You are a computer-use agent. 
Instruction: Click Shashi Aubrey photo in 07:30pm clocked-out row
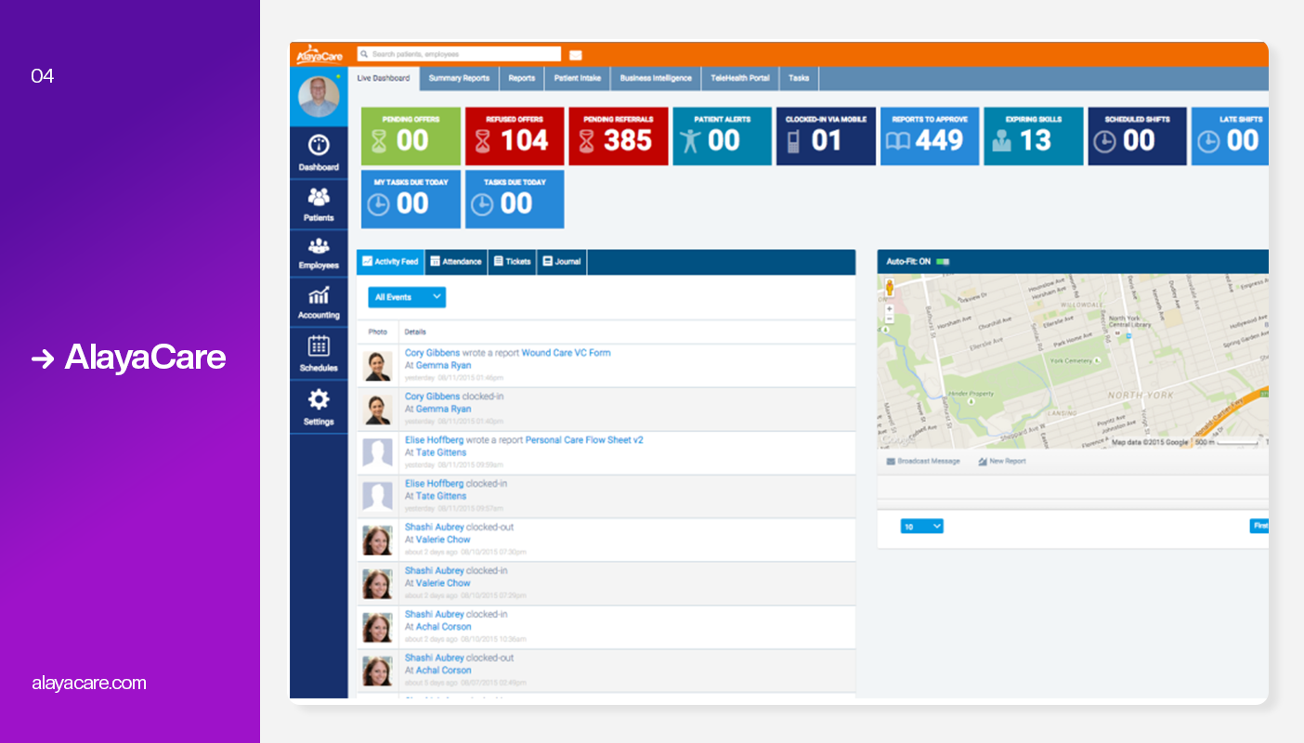[x=377, y=540]
